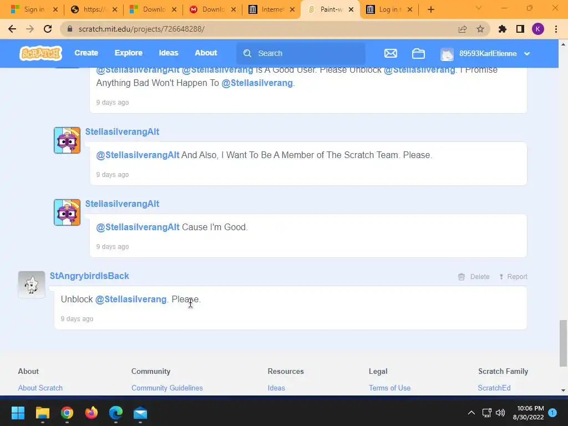Viewport: 568px width, 426px height.
Task: Go back with the browser back arrow
Action: (12, 29)
